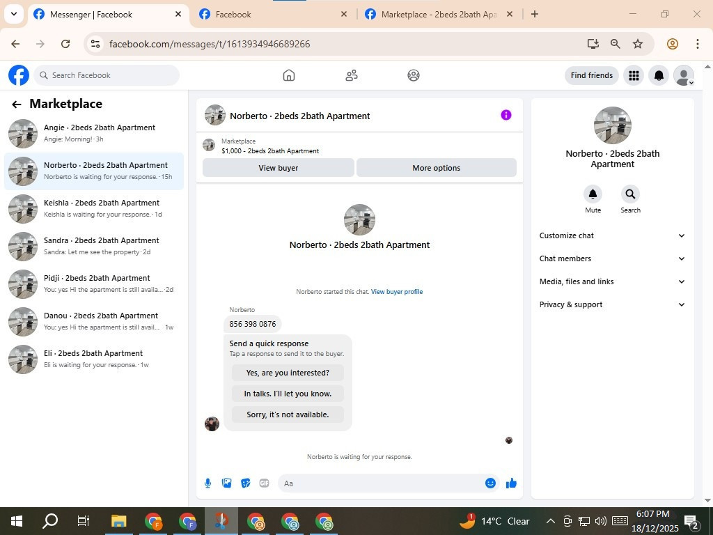
Task: Open the View buyer profile link
Action: click(x=397, y=292)
